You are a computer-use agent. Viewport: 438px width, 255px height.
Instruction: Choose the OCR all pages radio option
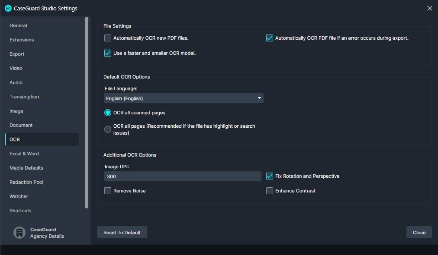108,129
